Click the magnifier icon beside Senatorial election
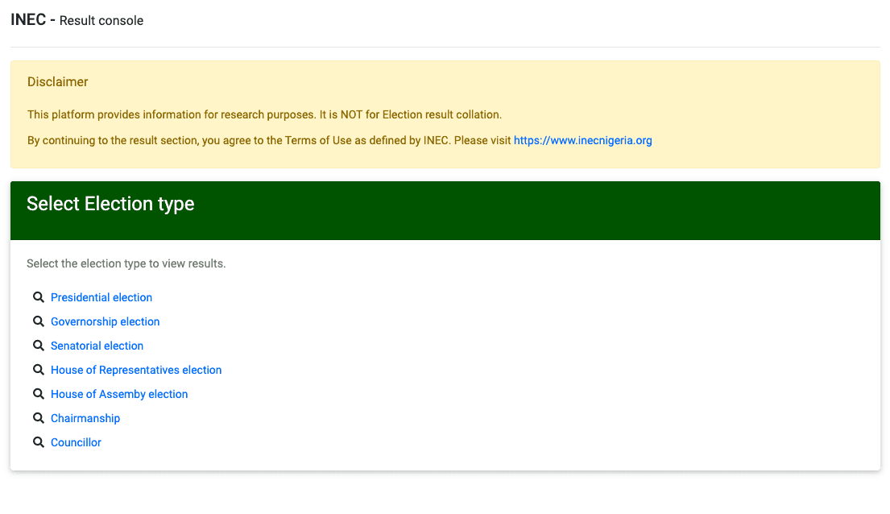The height and width of the screenshot is (514, 890). click(38, 346)
